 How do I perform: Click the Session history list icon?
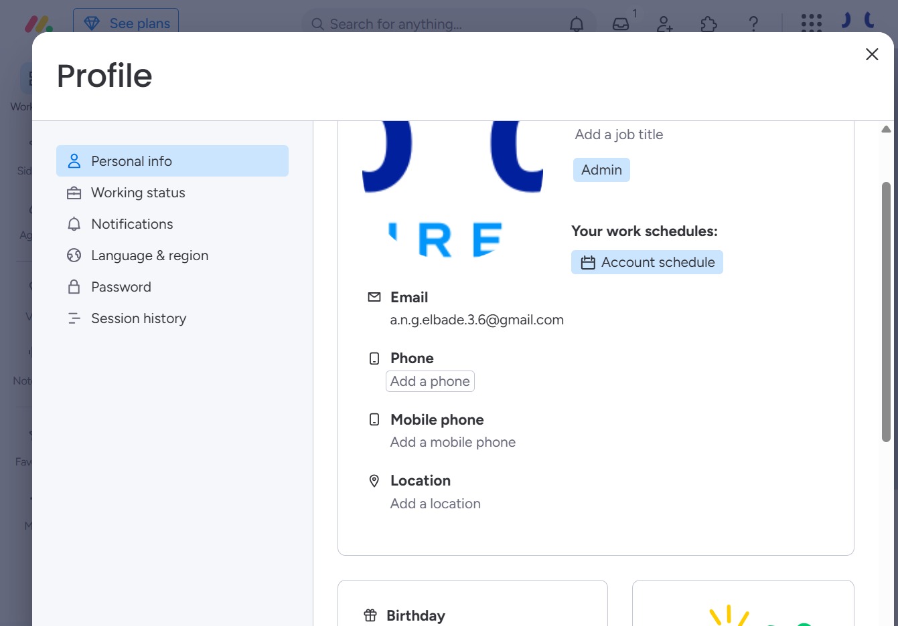pos(74,318)
